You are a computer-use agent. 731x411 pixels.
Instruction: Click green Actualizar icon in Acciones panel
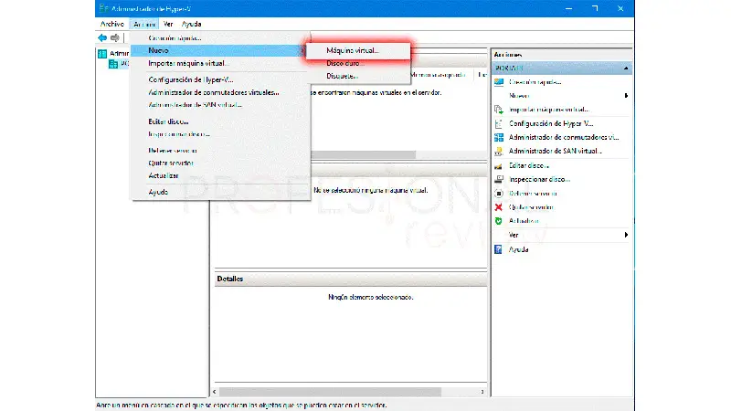click(499, 221)
